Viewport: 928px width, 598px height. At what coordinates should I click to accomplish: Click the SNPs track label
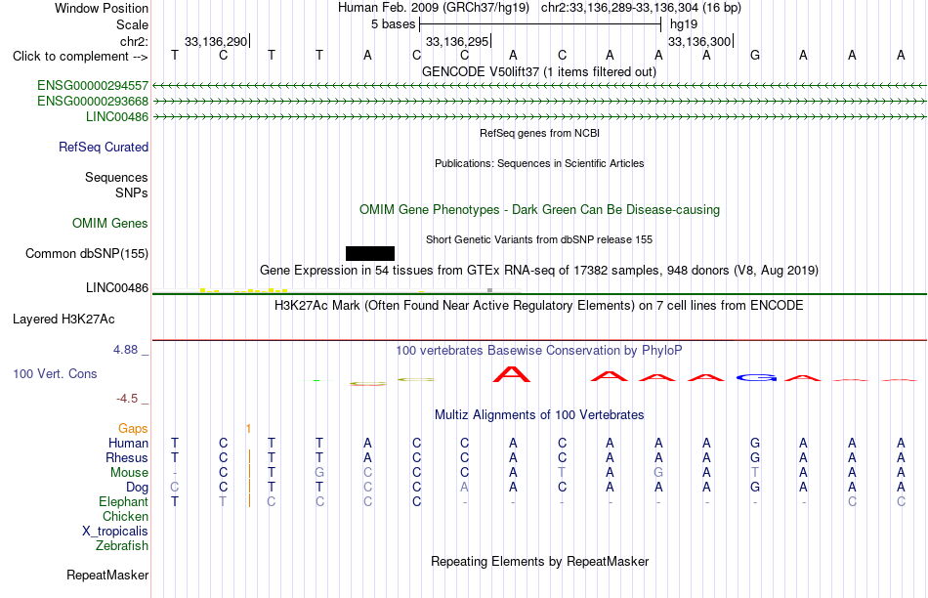tap(132, 192)
